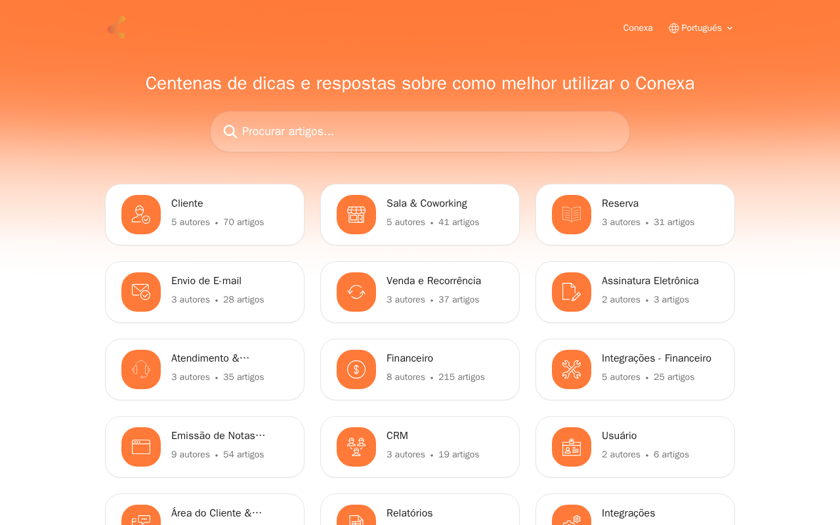Click the 'Centenas de dicas e respostas' headline
This screenshot has width=840, height=525.
(420, 83)
